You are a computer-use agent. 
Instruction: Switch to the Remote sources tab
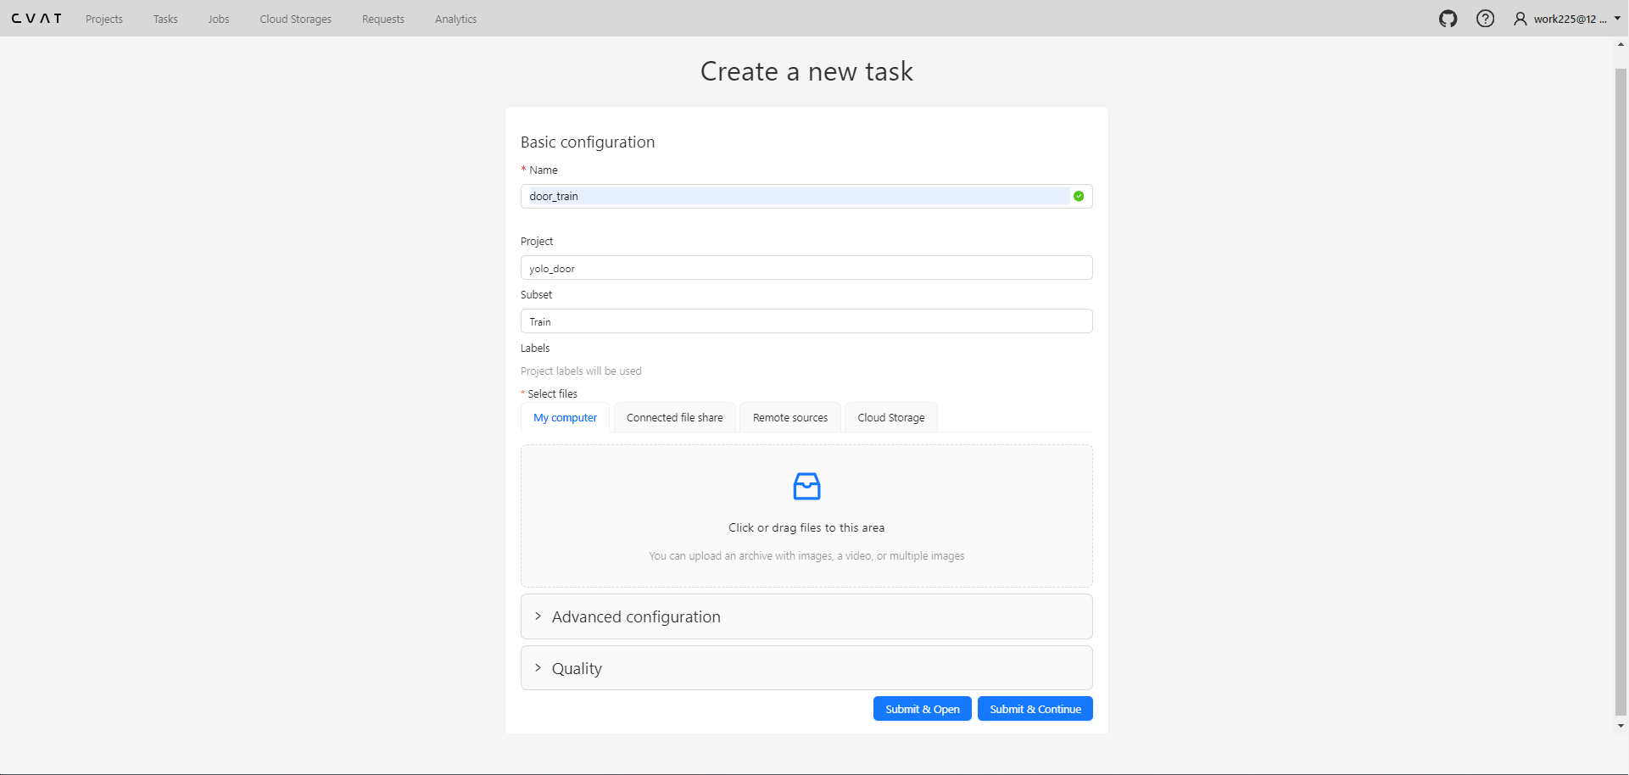tap(790, 417)
